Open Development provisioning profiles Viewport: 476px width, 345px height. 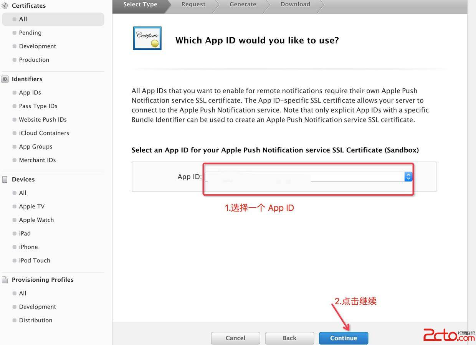[37, 307]
